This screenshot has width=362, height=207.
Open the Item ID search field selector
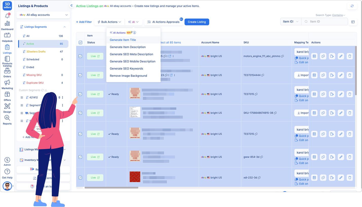point(291,22)
